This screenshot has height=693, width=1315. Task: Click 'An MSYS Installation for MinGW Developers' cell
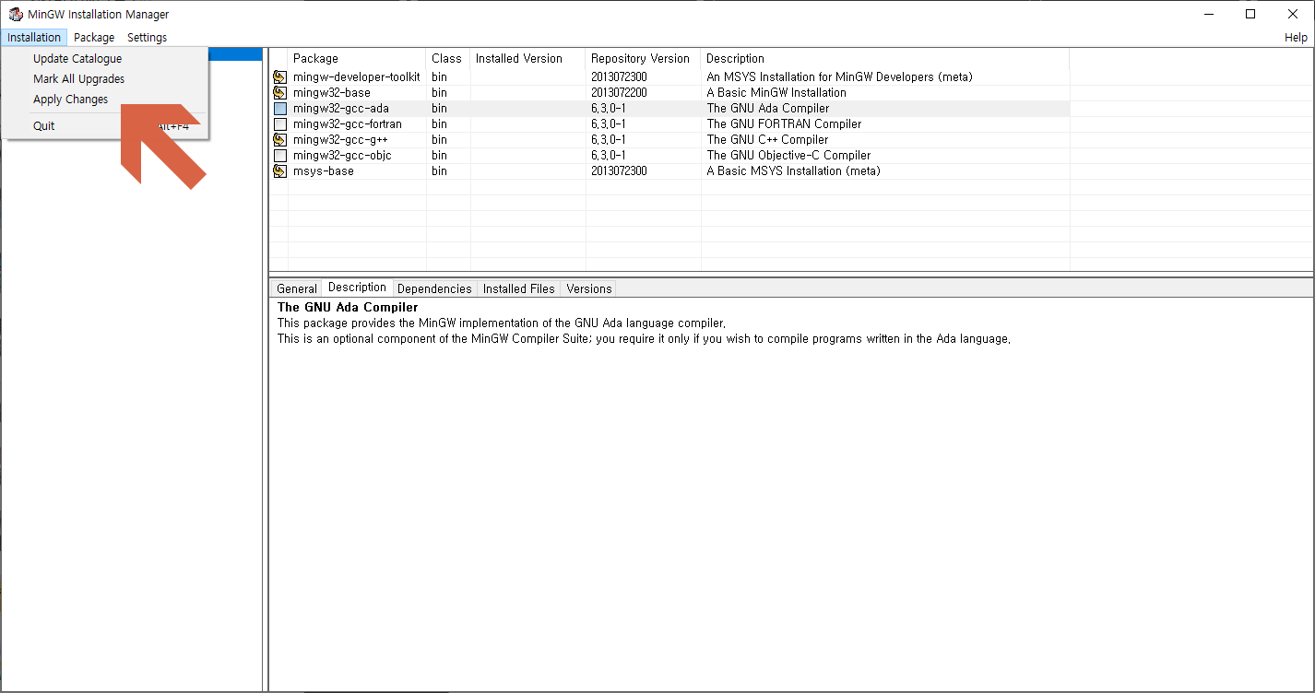(839, 77)
